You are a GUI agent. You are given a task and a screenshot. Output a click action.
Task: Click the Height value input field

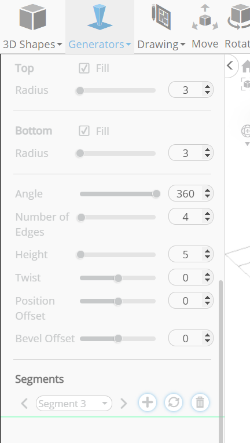(185, 254)
